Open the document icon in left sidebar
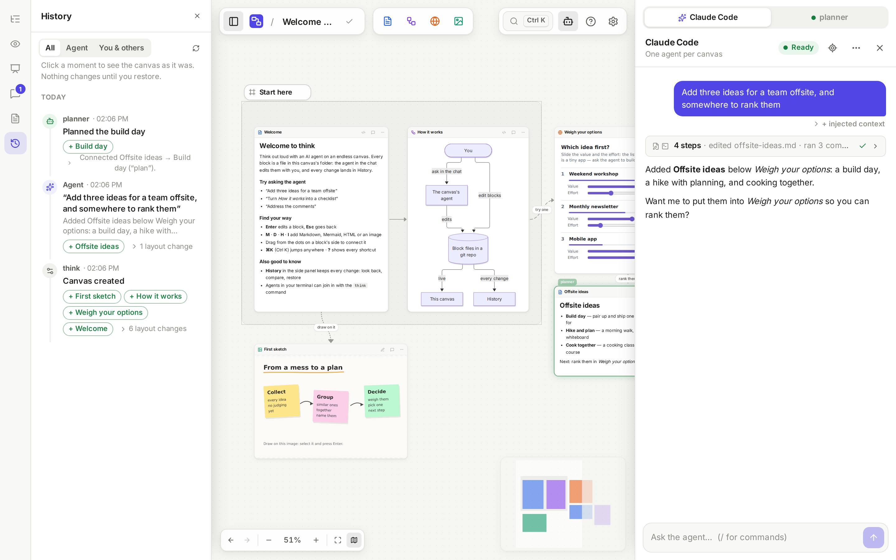The height and width of the screenshot is (560, 896). click(x=15, y=119)
